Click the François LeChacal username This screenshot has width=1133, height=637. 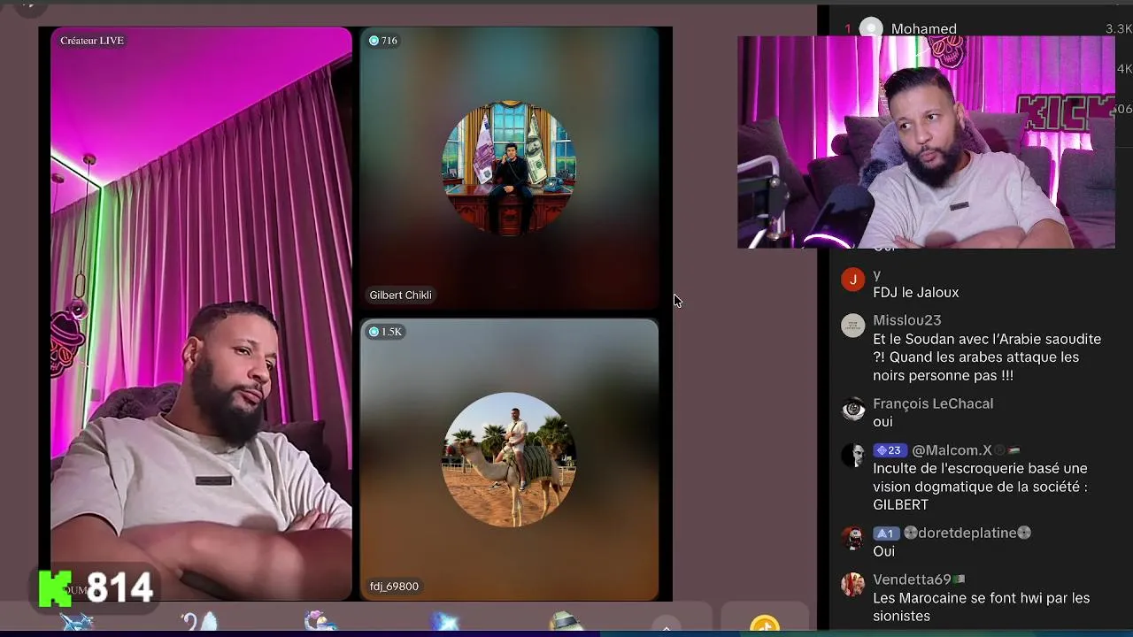click(933, 403)
